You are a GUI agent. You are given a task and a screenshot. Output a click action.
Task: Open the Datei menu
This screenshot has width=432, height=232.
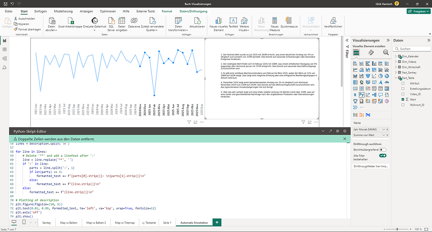[x=8, y=11]
